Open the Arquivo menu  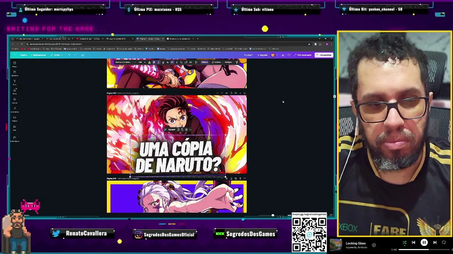tap(23, 55)
